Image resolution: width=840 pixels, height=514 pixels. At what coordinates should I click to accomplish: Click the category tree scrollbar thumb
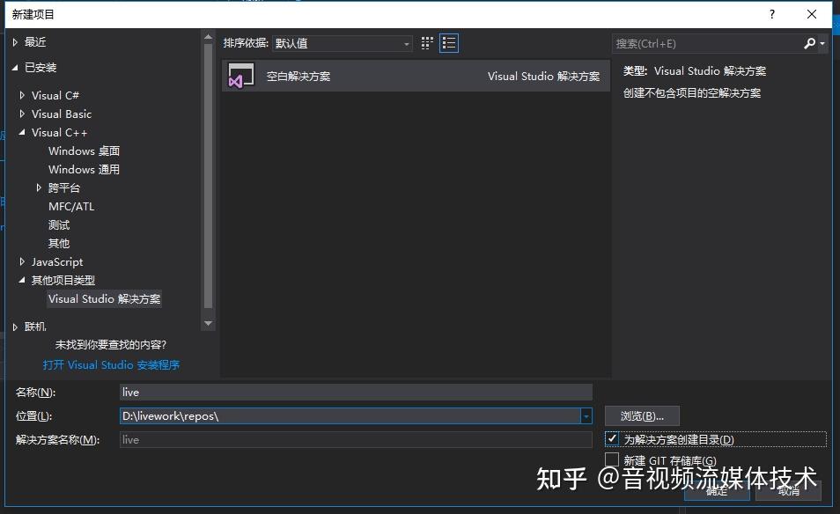click(x=209, y=176)
